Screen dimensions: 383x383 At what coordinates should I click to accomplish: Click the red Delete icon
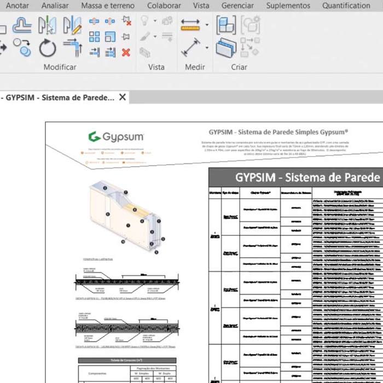point(126,53)
